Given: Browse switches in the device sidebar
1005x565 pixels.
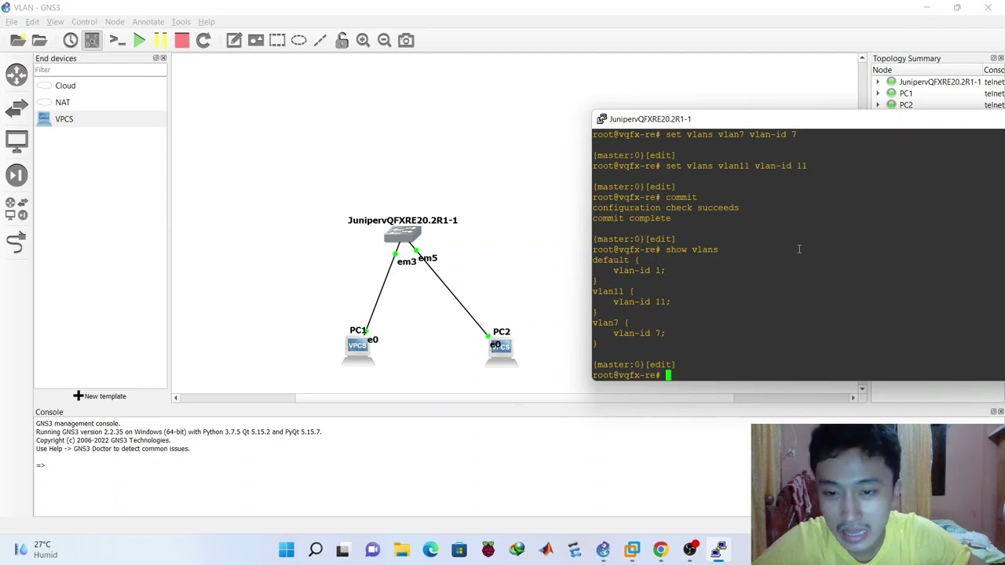Looking at the screenshot, I should pos(16,108).
